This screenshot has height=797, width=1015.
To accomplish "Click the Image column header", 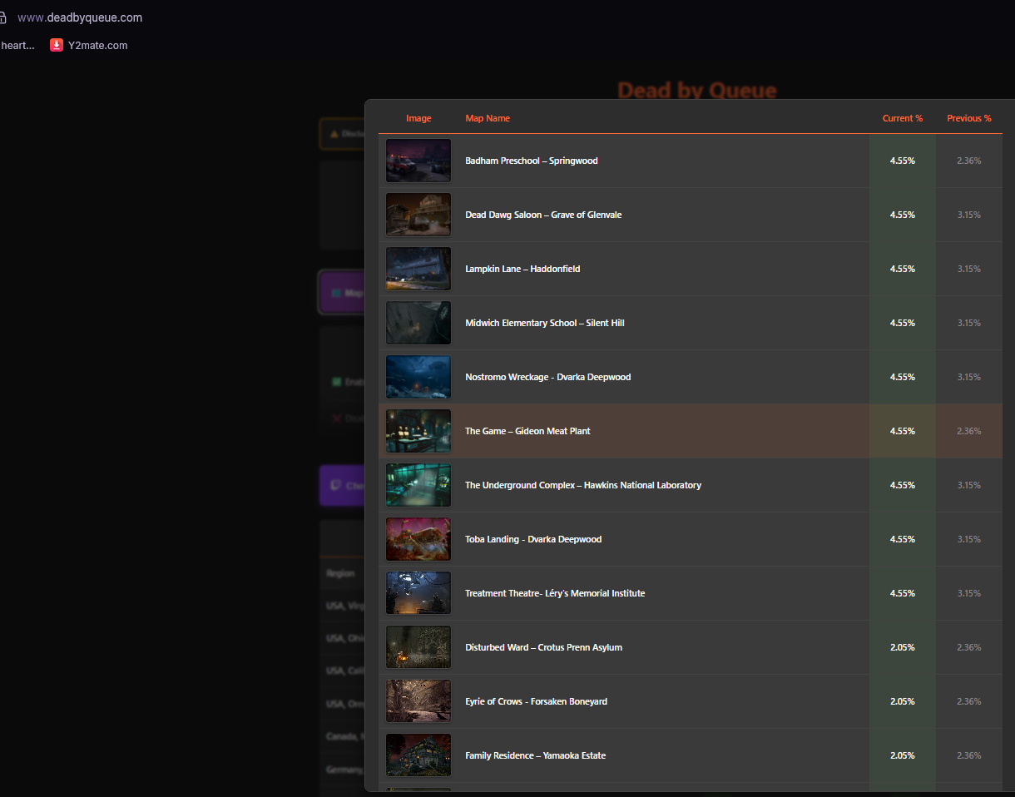I will point(418,118).
